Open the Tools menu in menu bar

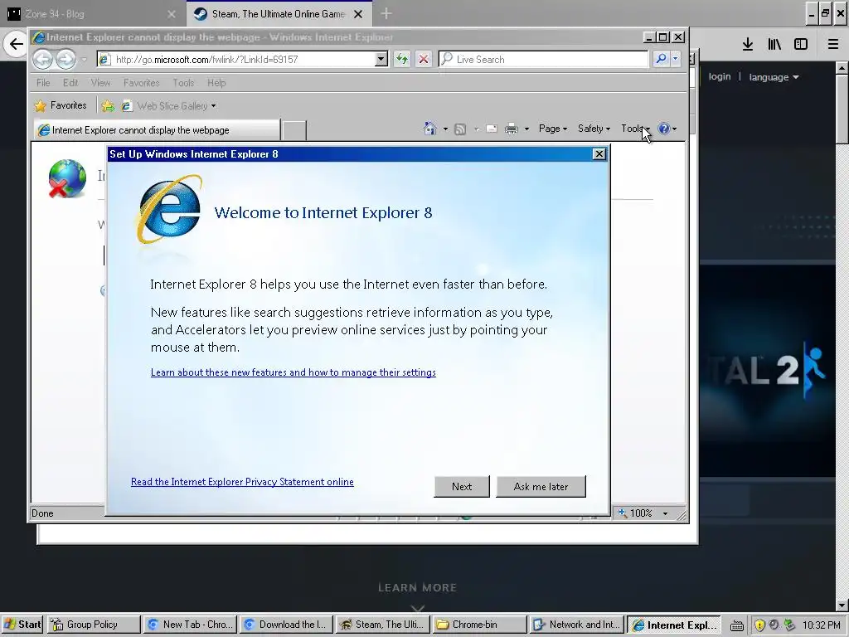point(183,83)
